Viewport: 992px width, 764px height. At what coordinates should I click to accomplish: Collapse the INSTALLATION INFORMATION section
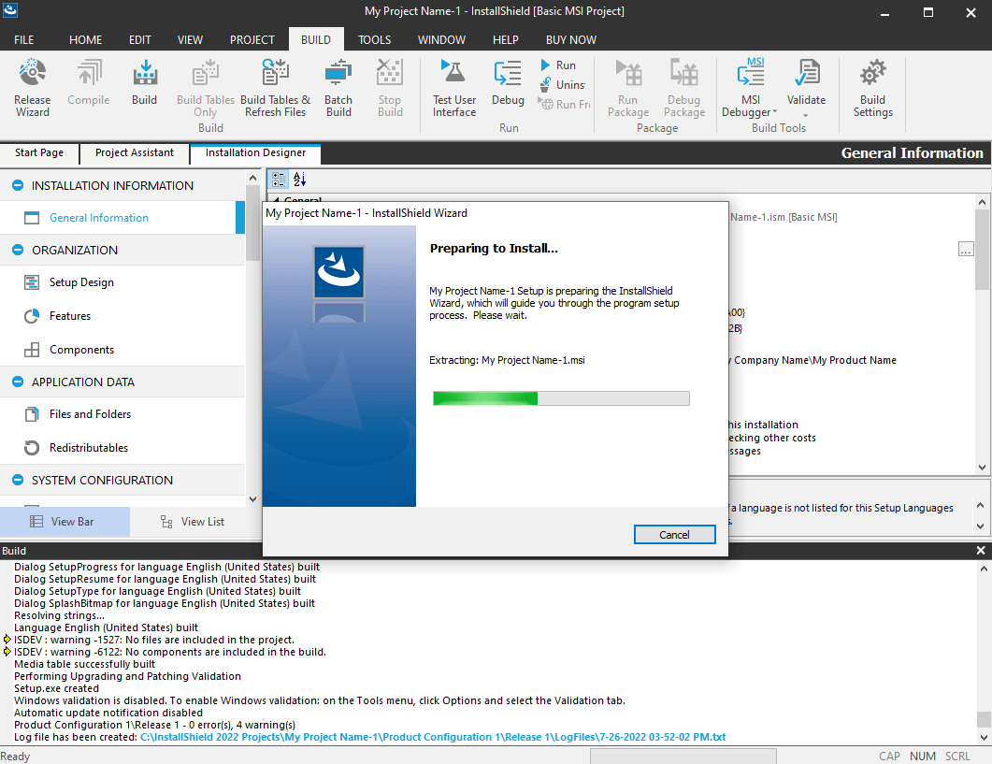click(17, 185)
